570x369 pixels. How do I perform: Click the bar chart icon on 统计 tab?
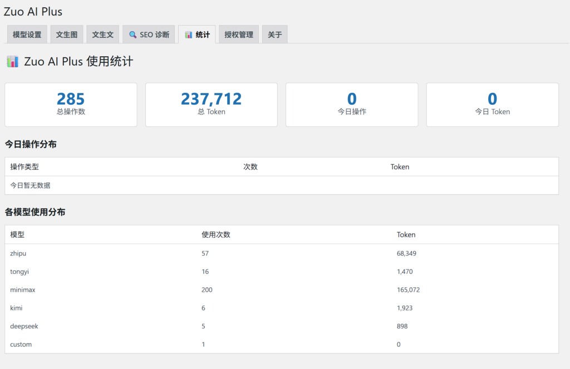tap(189, 35)
